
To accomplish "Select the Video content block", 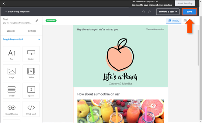I will [x=31, y=73].
